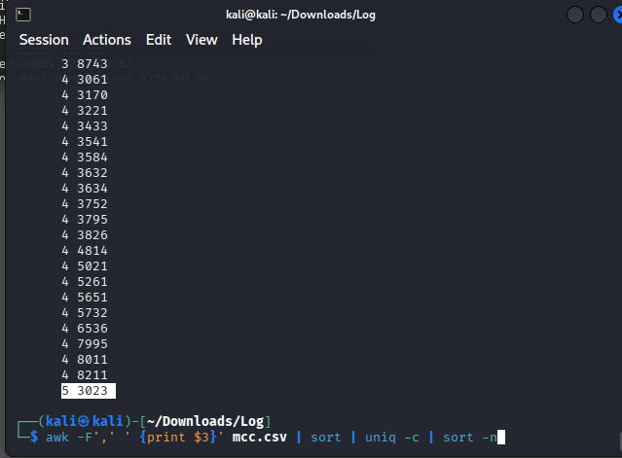Screen dimensions: 622x458
Task: Click the output line '4 4814'
Action: pos(85,251)
